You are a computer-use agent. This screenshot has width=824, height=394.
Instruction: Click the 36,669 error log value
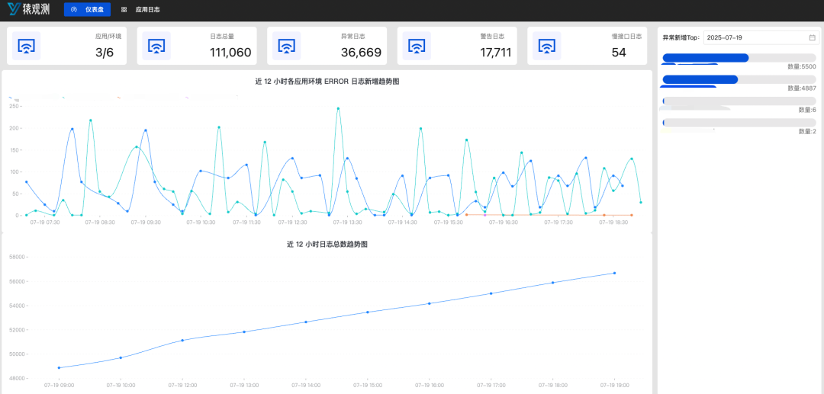pos(361,53)
